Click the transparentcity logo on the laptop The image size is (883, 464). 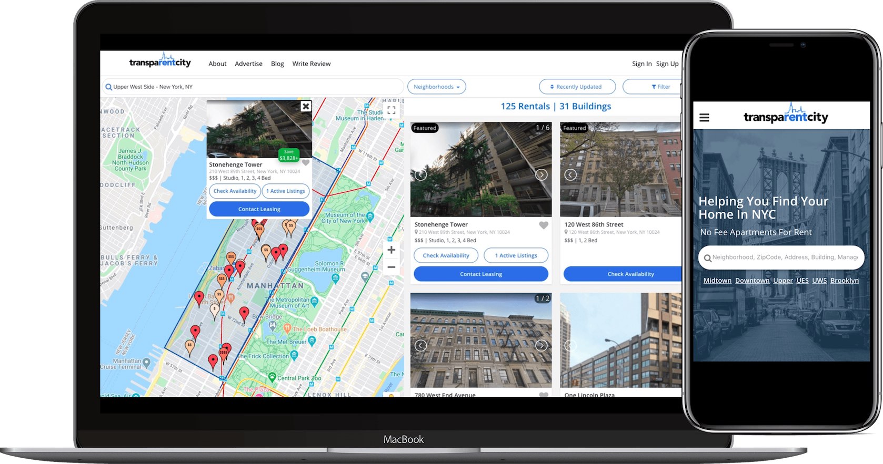160,61
